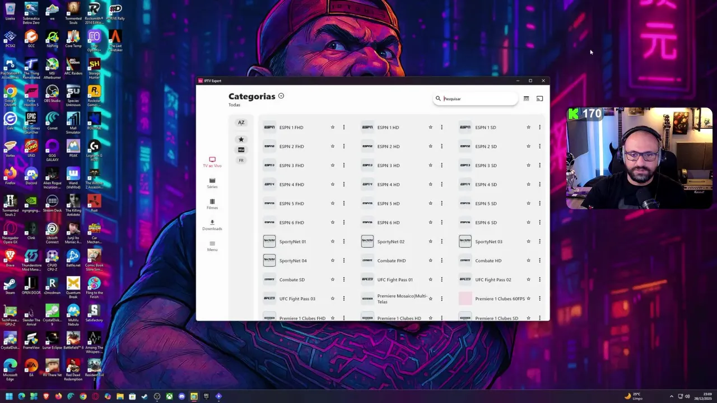Select the Firefox desktop icon

click(x=10, y=176)
